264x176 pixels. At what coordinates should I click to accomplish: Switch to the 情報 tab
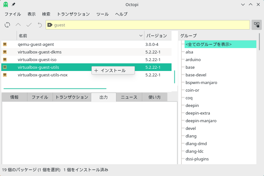pos(14,97)
